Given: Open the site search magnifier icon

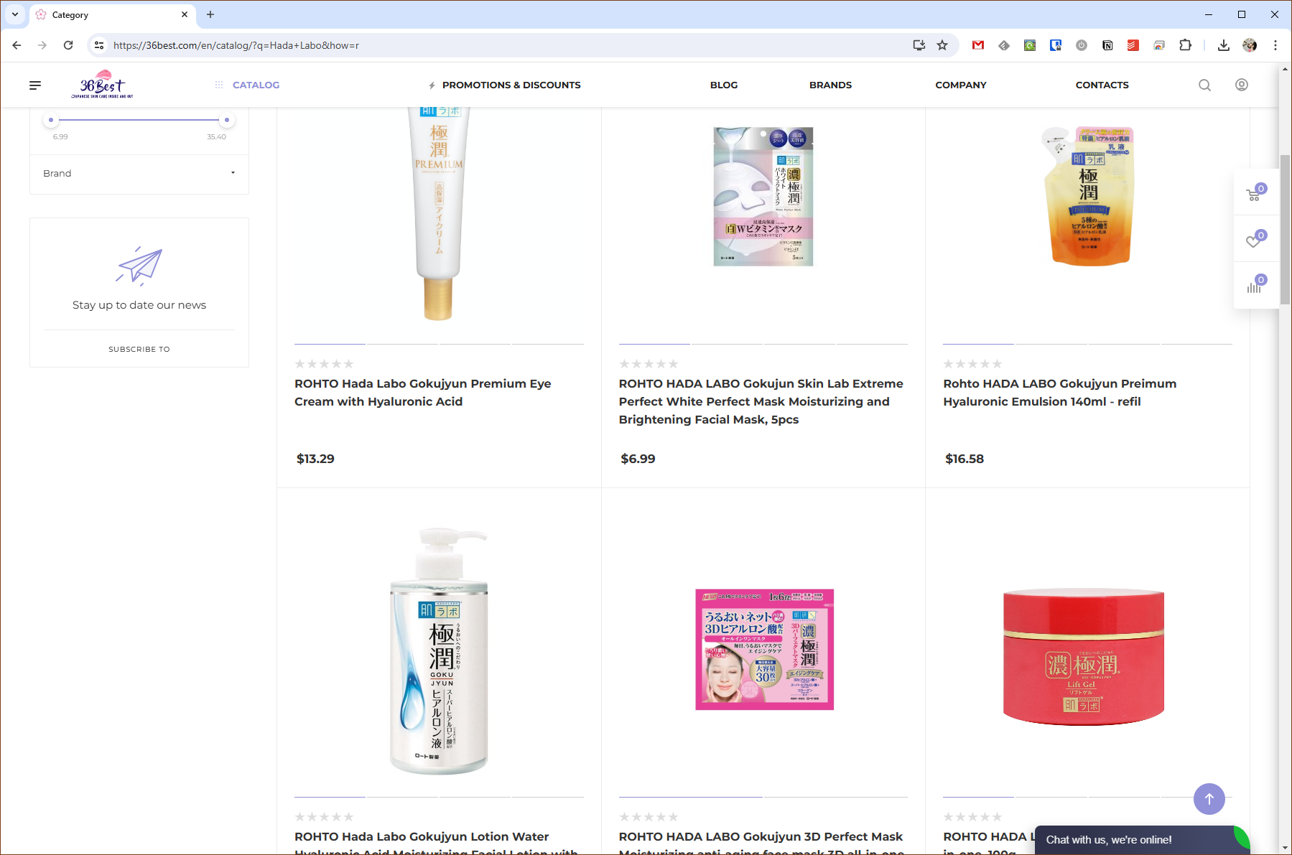Looking at the screenshot, I should 1204,85.
